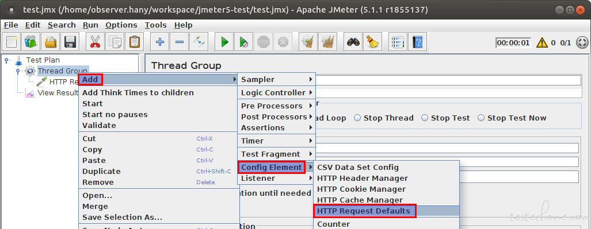Click the Paste clipboard icon
591x229 pixels.
coord(135,42)
